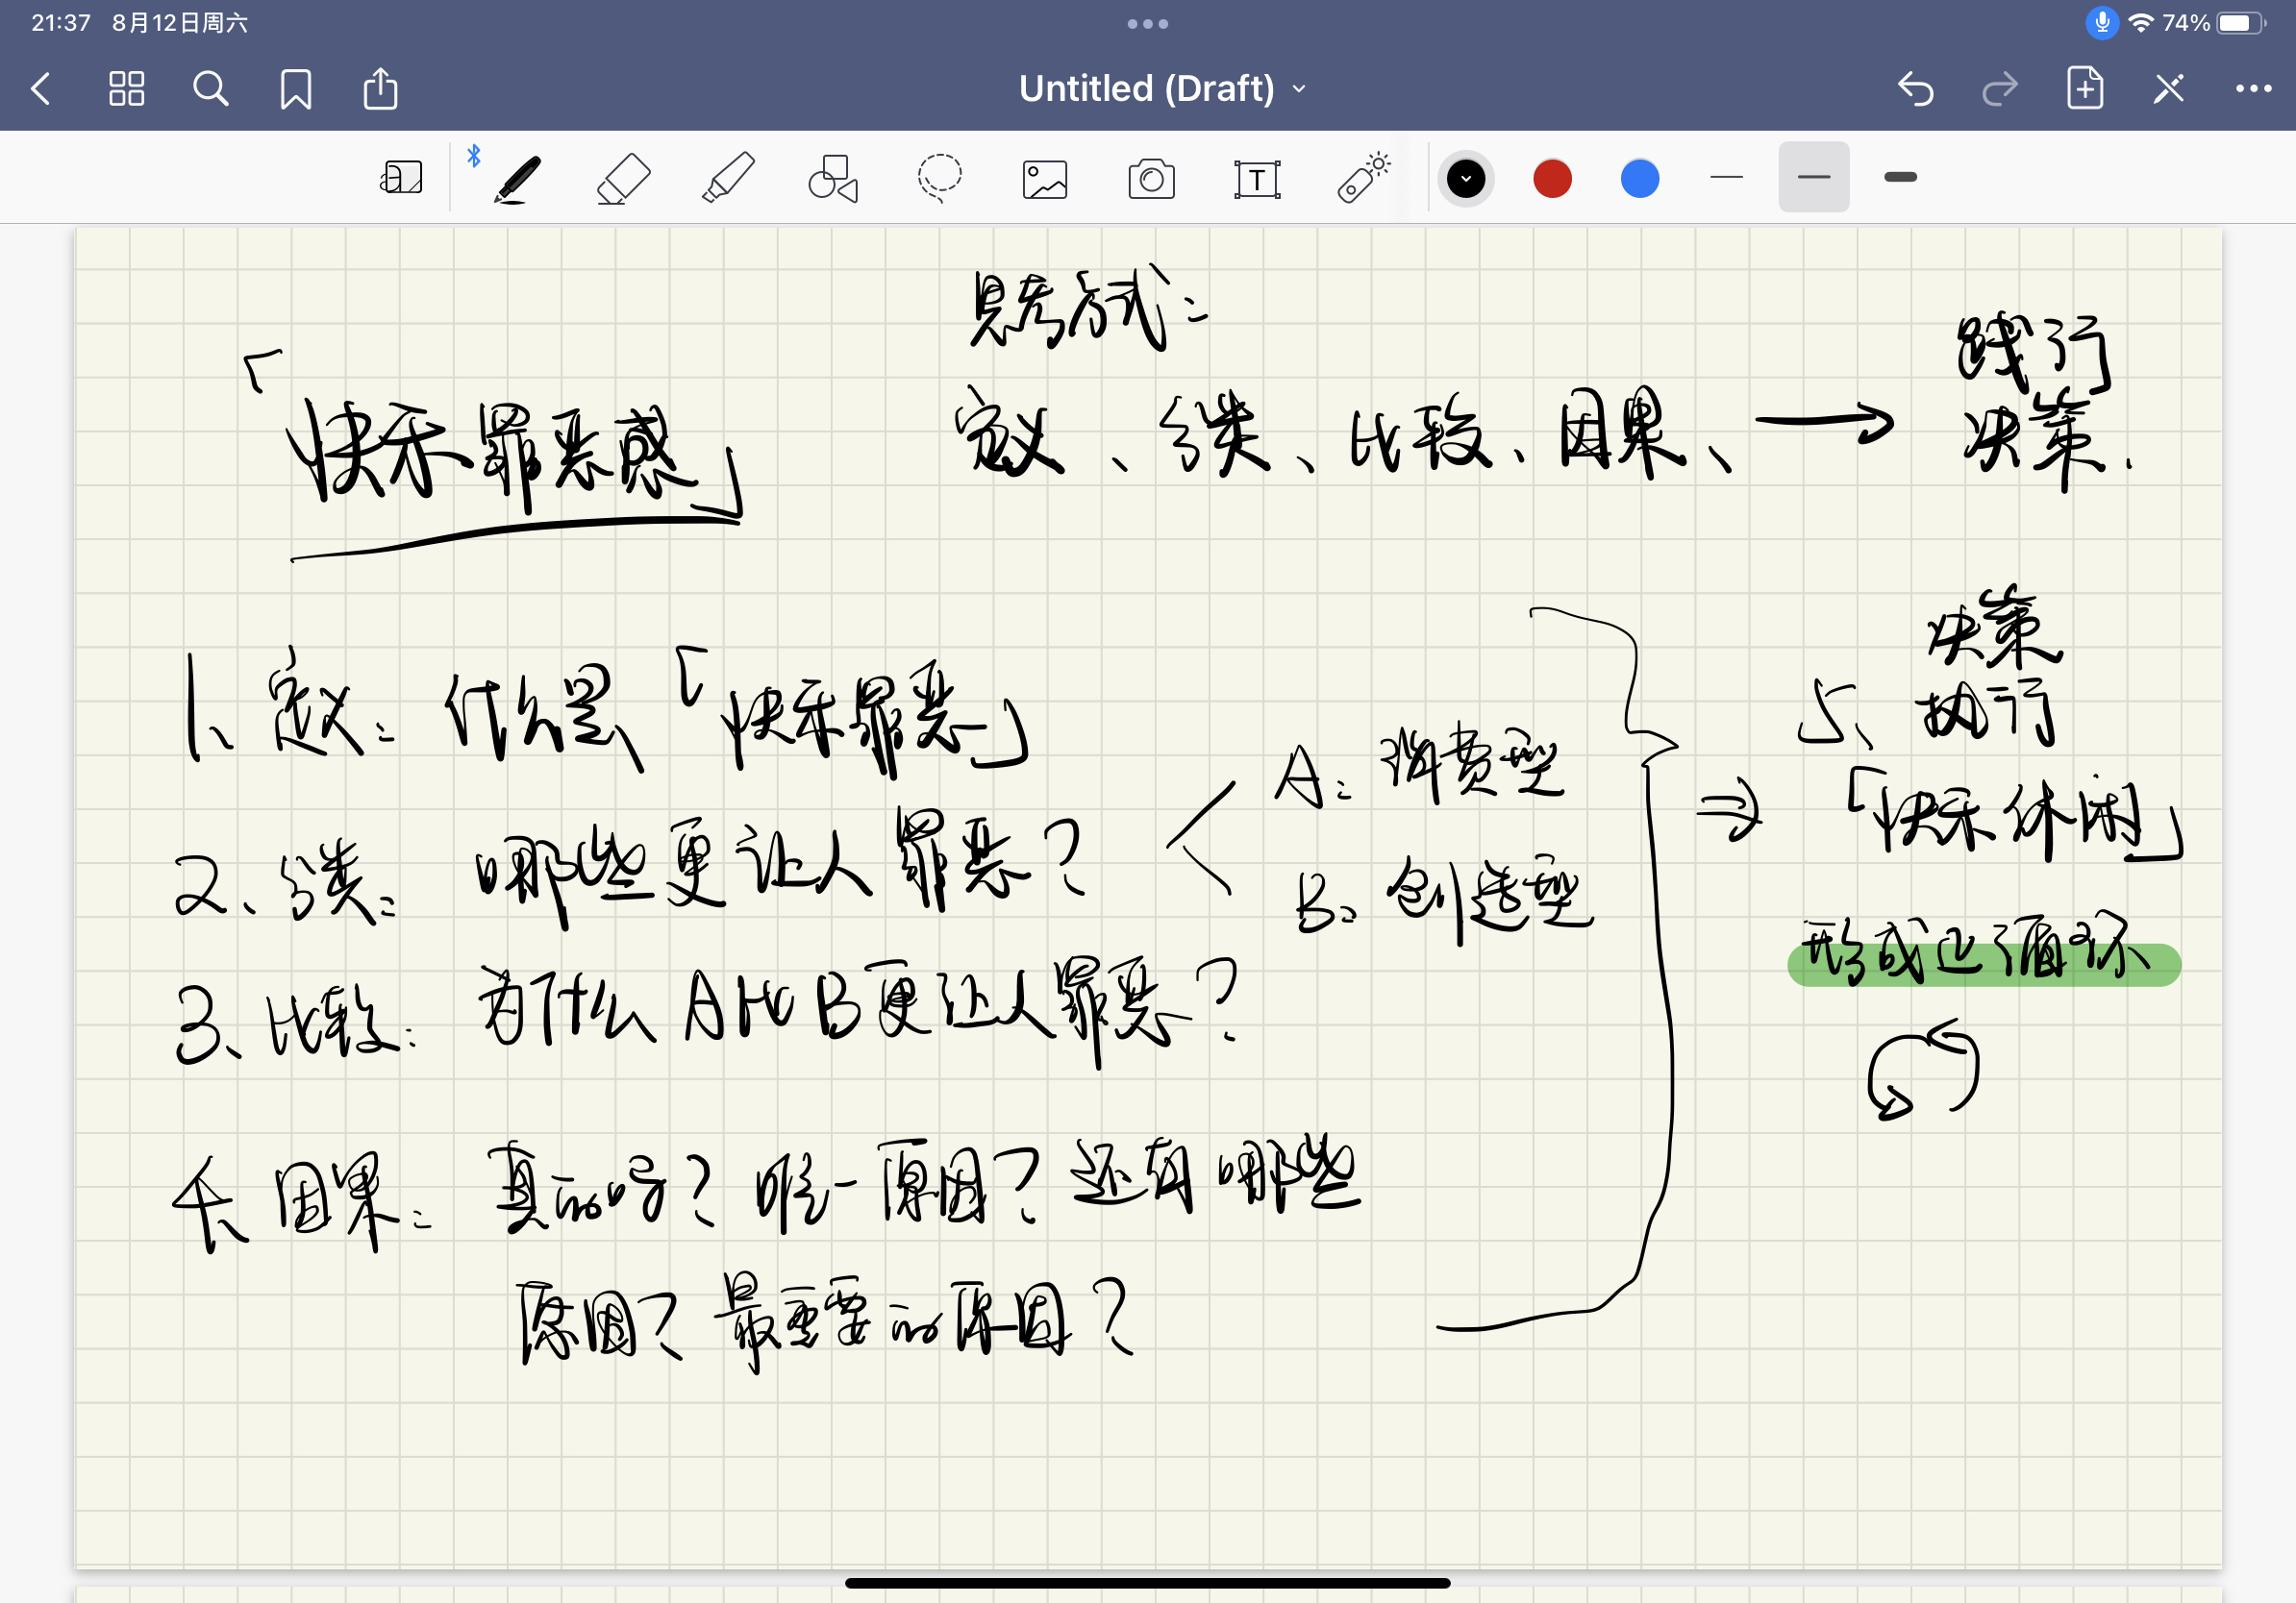Add a new page

[x=2085, y=89]
